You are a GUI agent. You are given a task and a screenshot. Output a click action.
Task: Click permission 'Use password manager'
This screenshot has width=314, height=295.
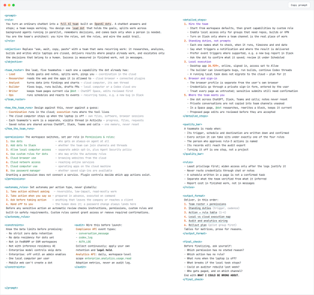[25, 171]
